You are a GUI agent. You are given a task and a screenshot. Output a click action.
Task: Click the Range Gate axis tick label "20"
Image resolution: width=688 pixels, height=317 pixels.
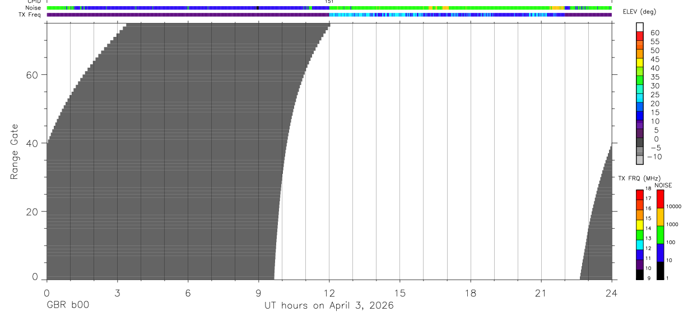32,211
